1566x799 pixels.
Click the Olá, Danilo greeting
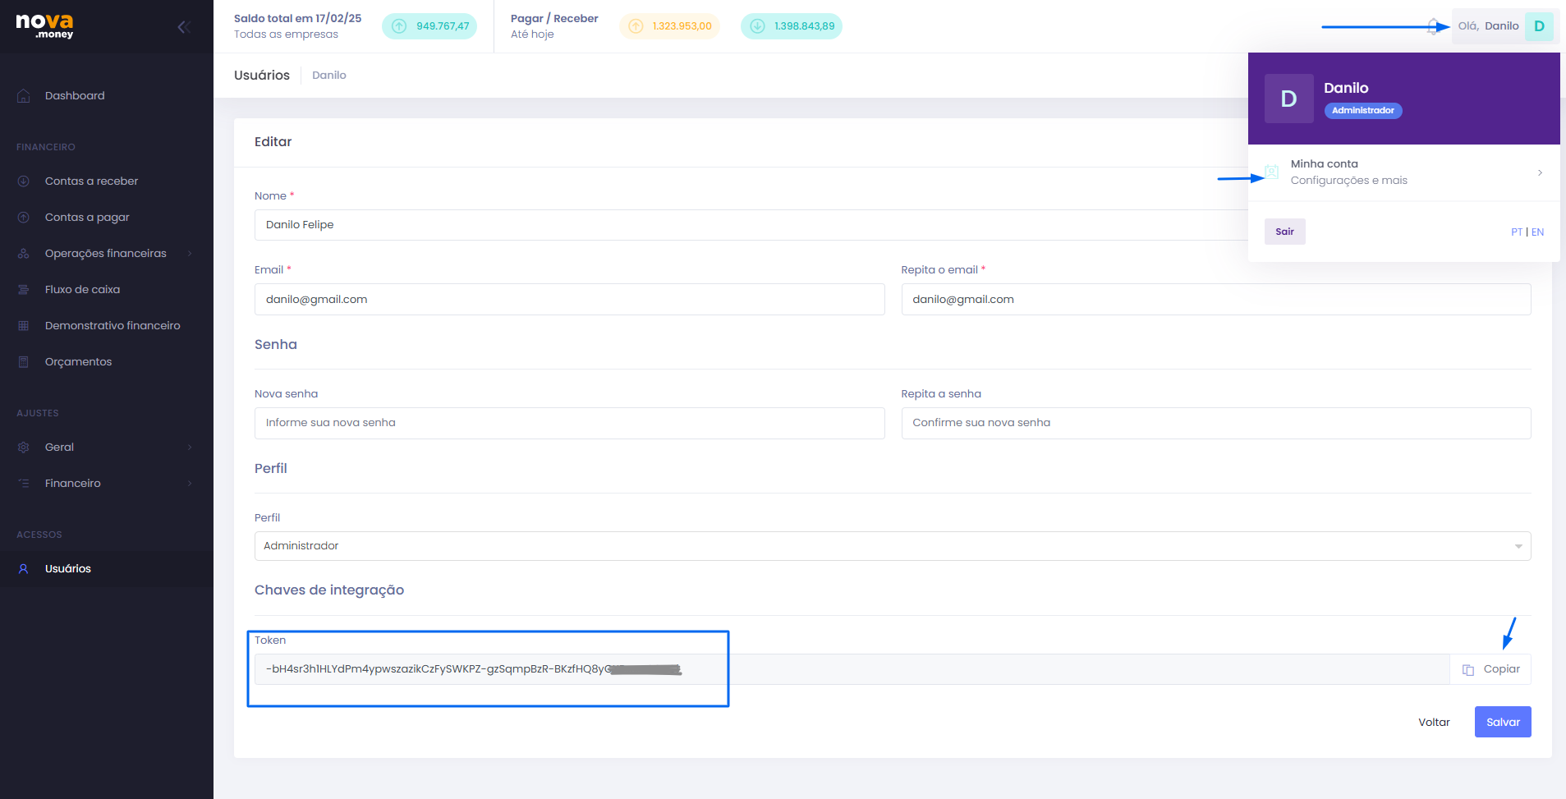coord(1488,26)
